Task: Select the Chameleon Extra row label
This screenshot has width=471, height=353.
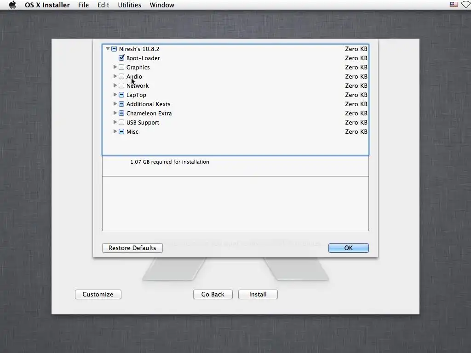Action: point(149,114)
